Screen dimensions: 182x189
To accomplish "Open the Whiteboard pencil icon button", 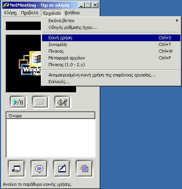I will coord(61,168).
